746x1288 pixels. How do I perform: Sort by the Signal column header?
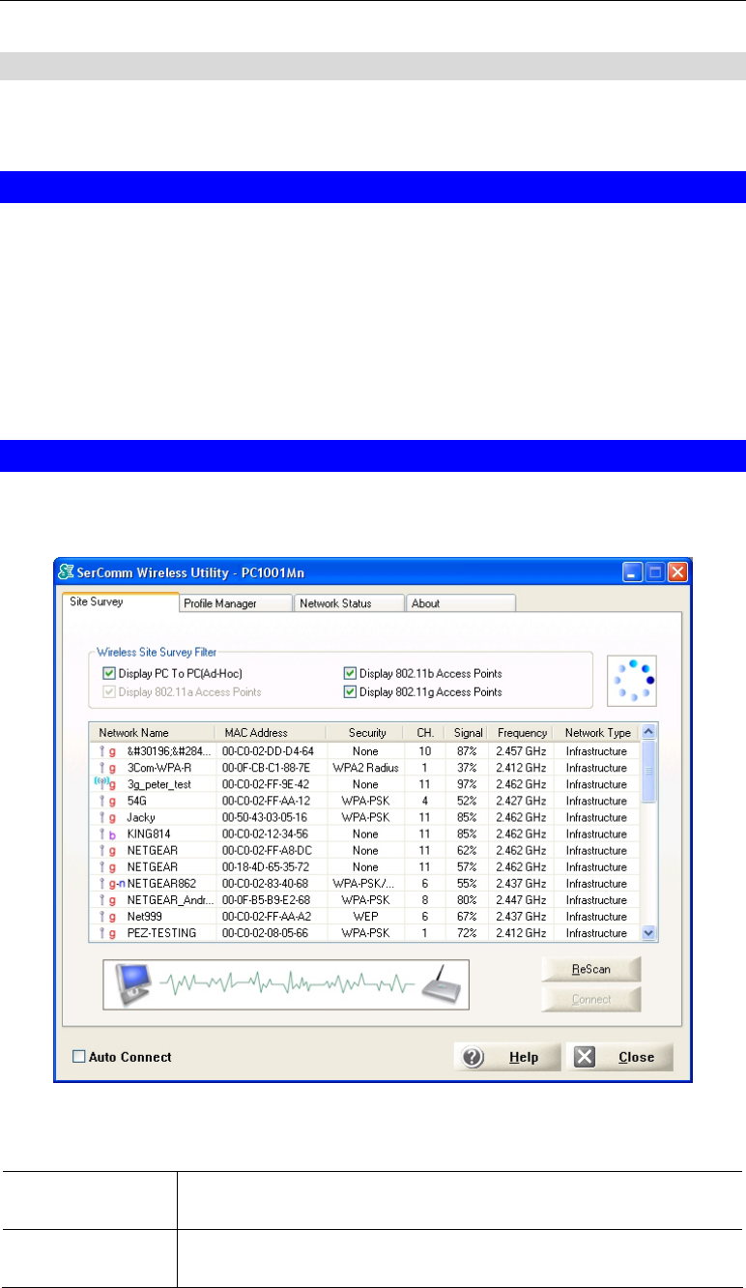pos(467,733)
